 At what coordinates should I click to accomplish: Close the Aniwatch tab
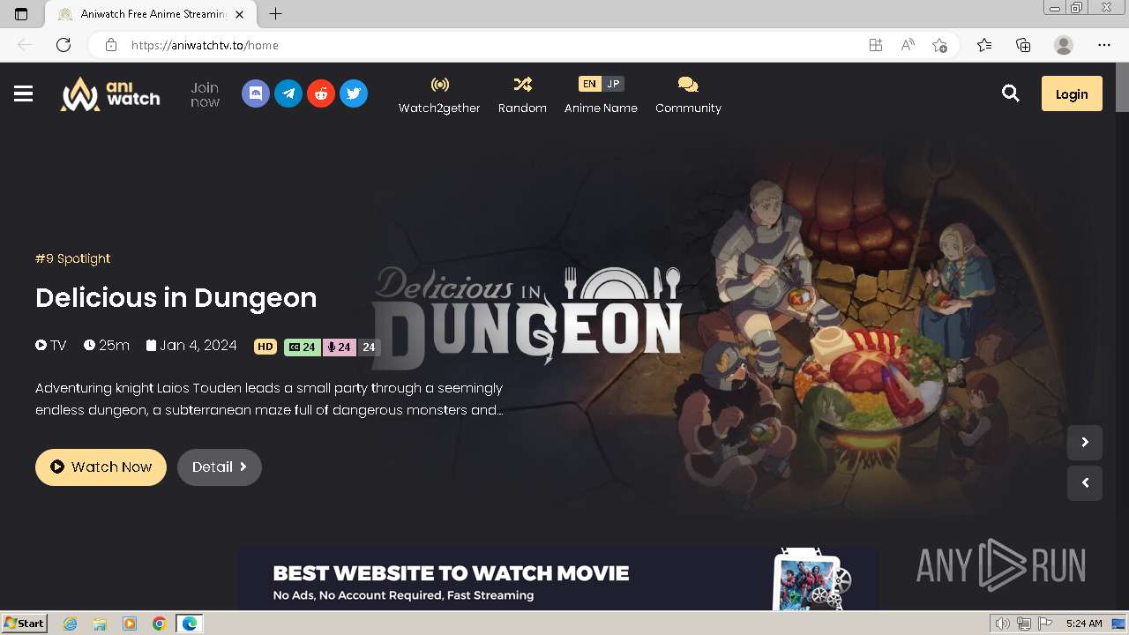[x=240, y=14]
